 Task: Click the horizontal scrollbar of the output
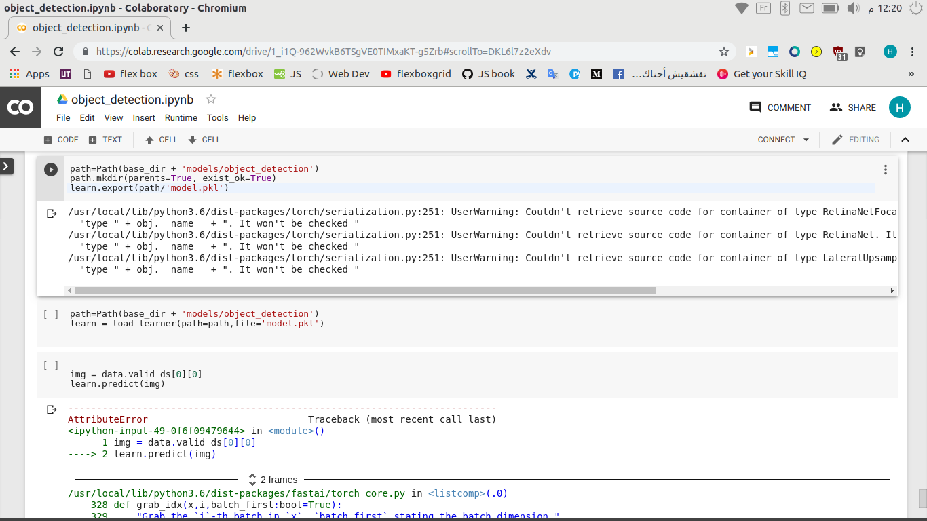tap(364, 290)
